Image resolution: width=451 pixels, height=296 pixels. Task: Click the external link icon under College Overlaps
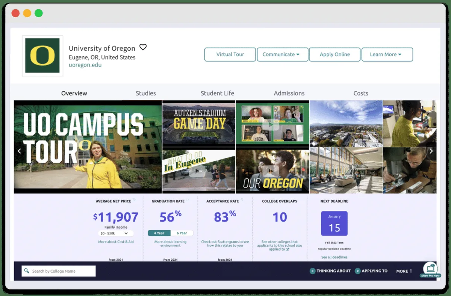288,249
